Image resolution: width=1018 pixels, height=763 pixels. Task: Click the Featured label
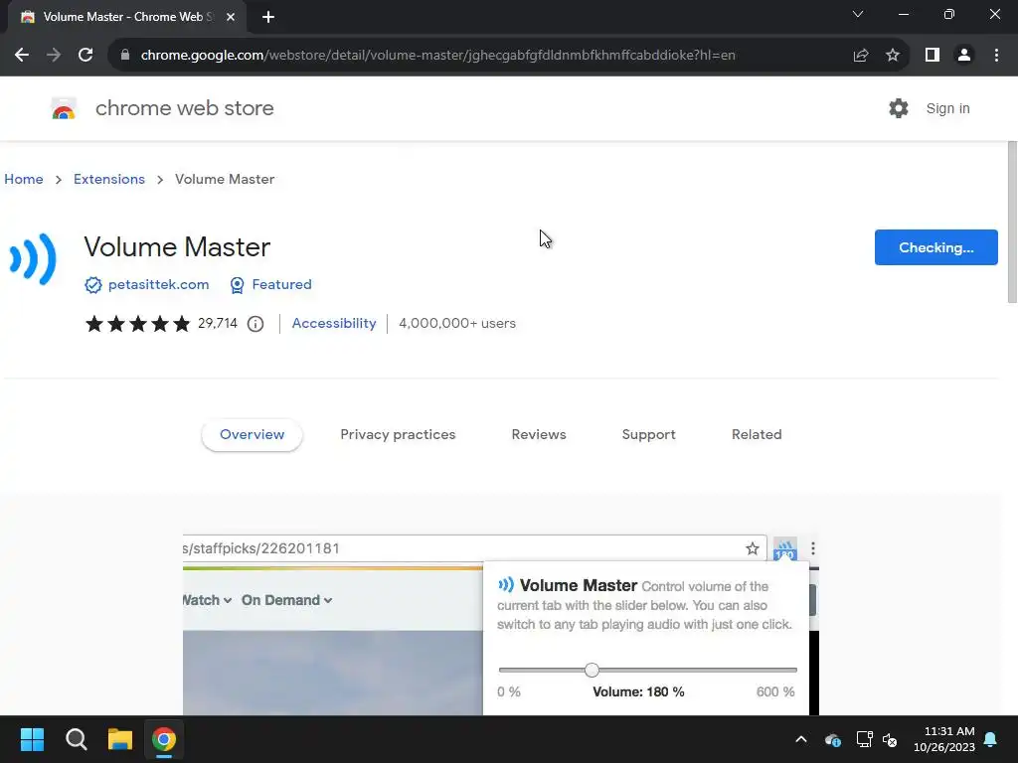pyautogui.click(x=281, y=284)
